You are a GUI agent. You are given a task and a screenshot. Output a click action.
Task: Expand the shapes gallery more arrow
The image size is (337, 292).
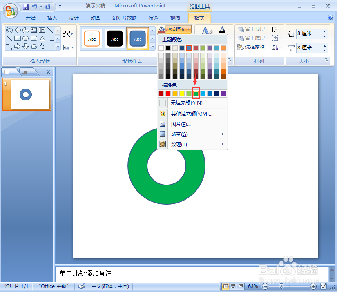point(58,47)
